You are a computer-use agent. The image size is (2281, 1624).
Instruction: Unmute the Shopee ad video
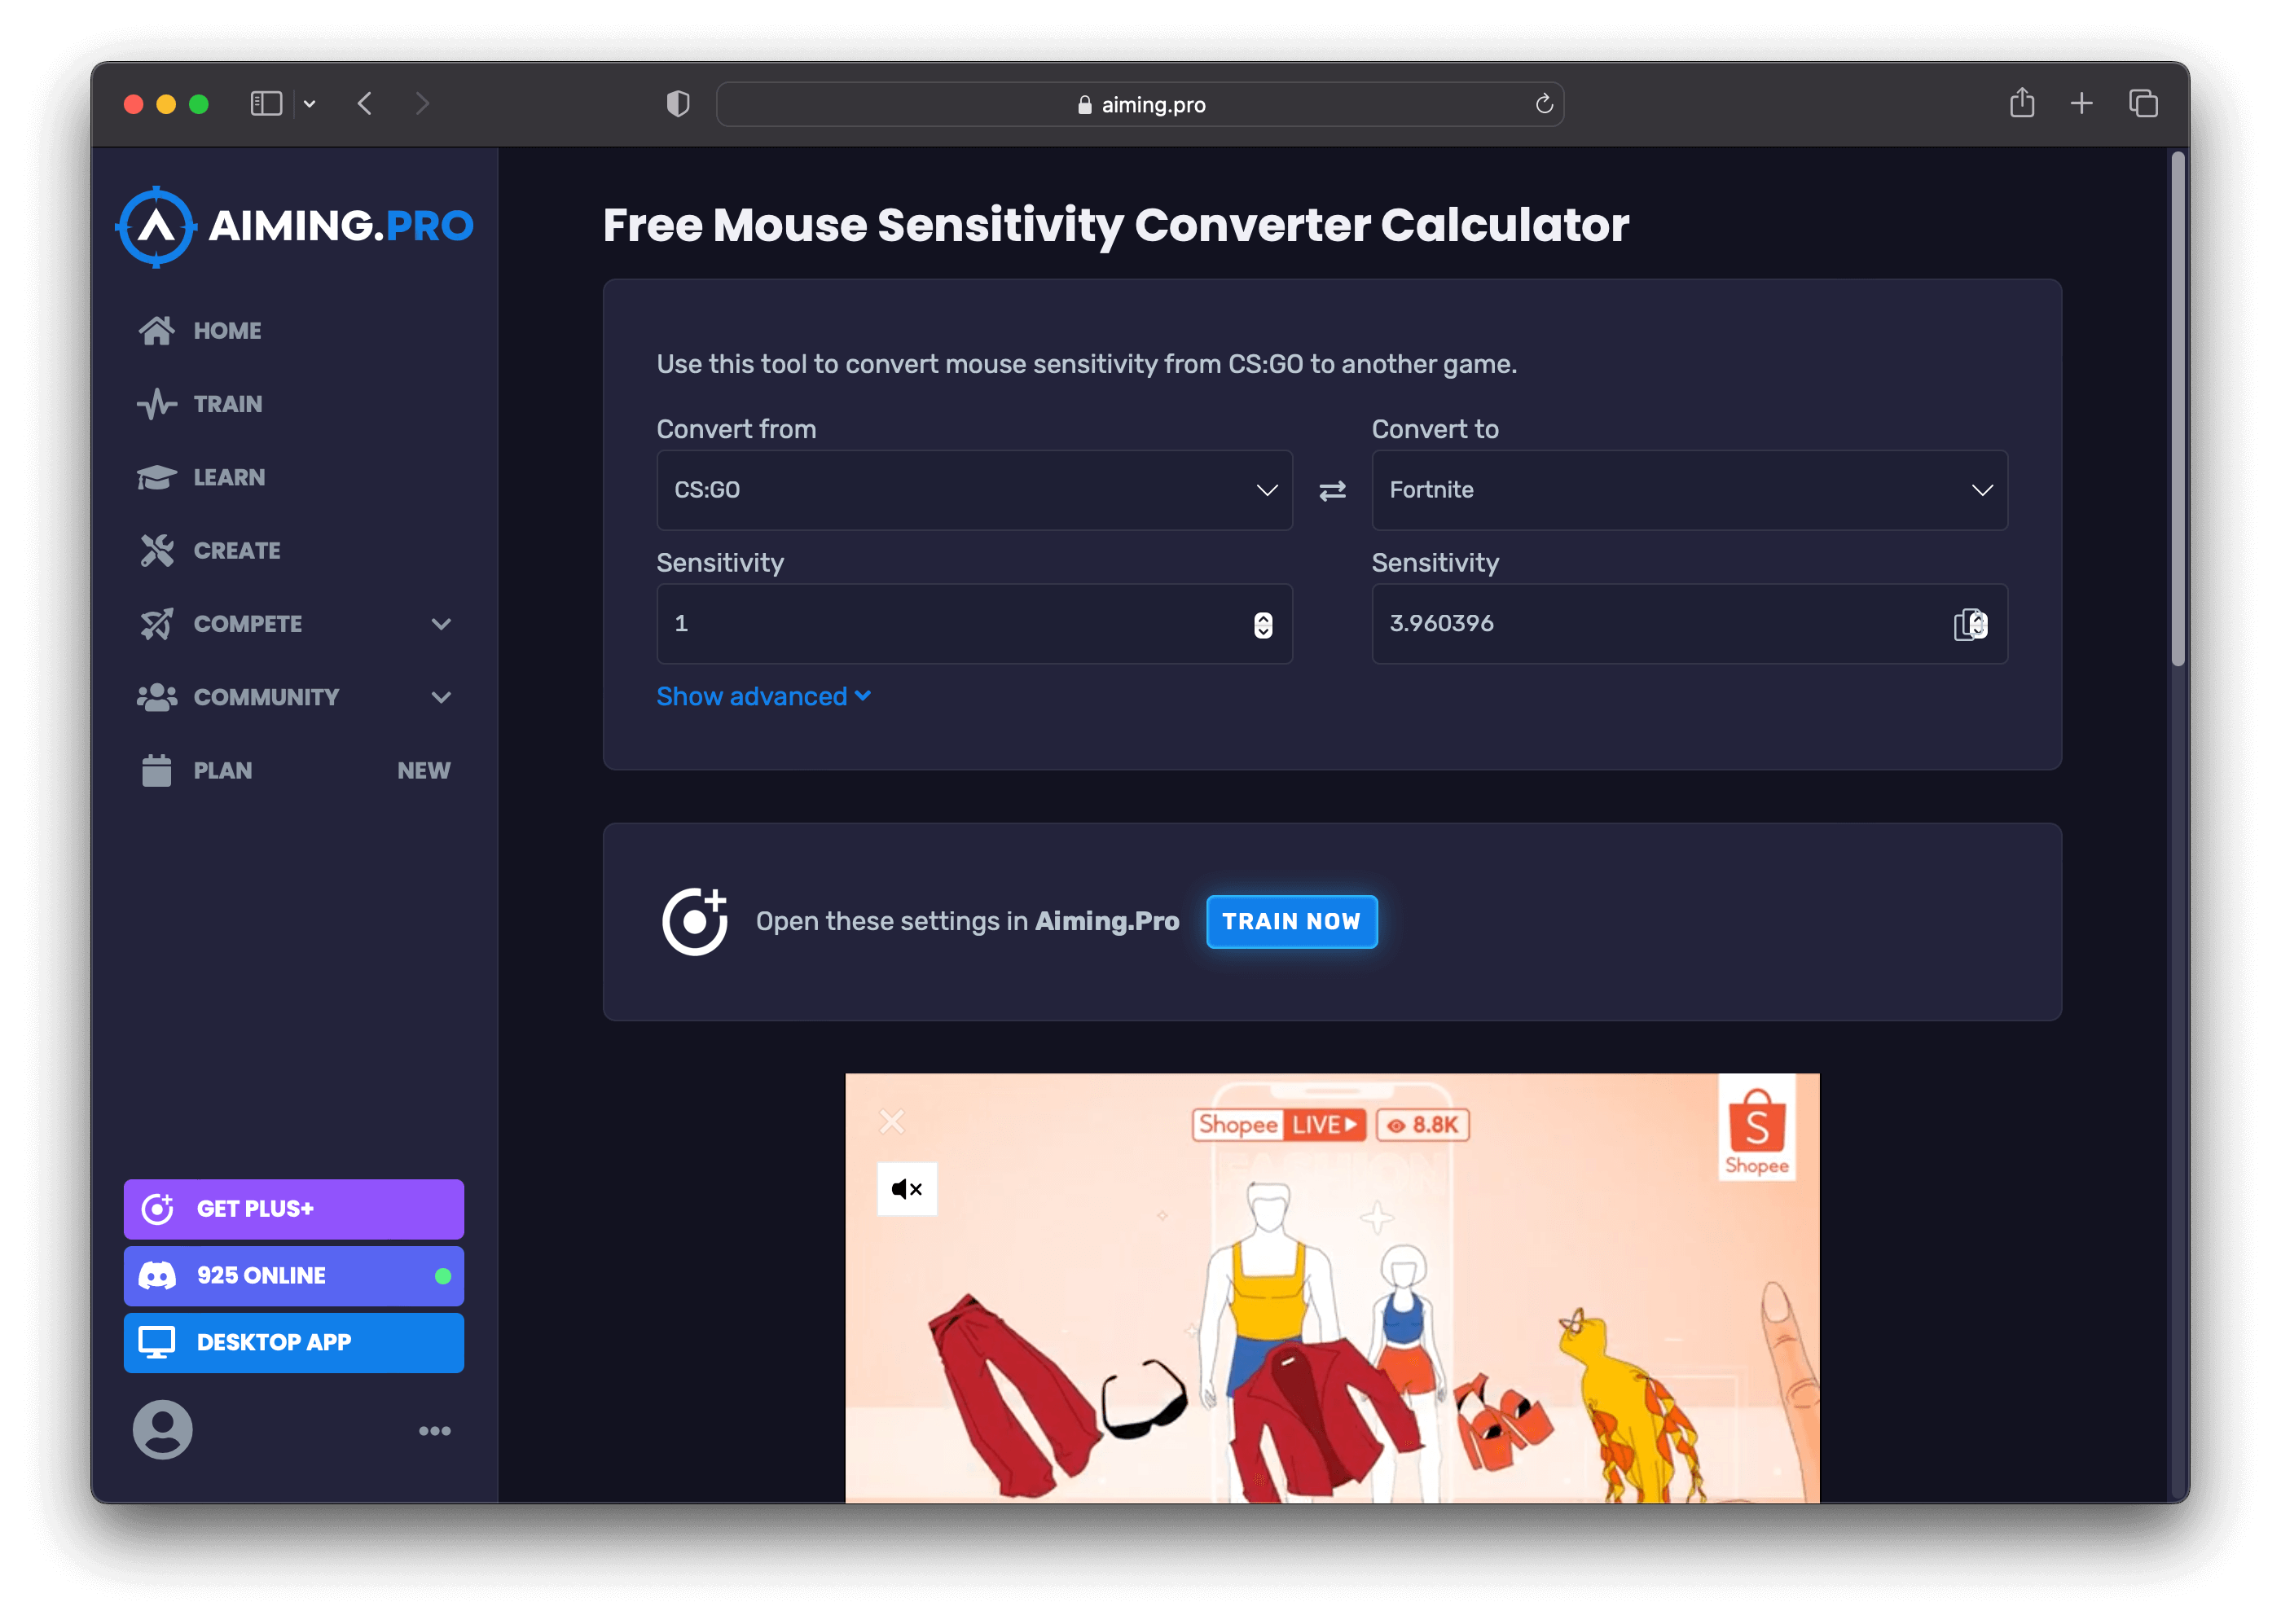pyautogui.click(x=906, y=1189)
